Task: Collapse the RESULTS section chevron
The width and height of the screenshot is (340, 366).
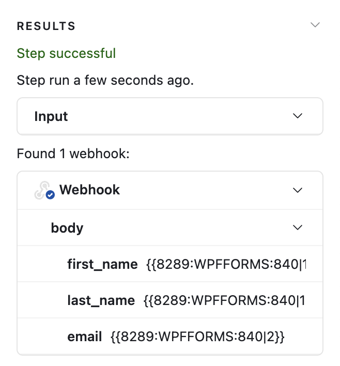Action: pos(315,25)
